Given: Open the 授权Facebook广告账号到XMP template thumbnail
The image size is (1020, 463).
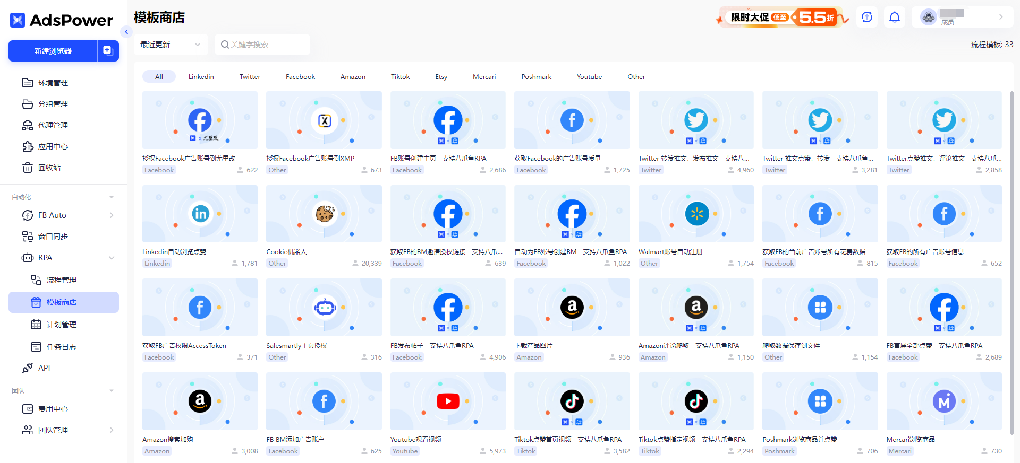Looking at the screenshot, I should point(324,120).
